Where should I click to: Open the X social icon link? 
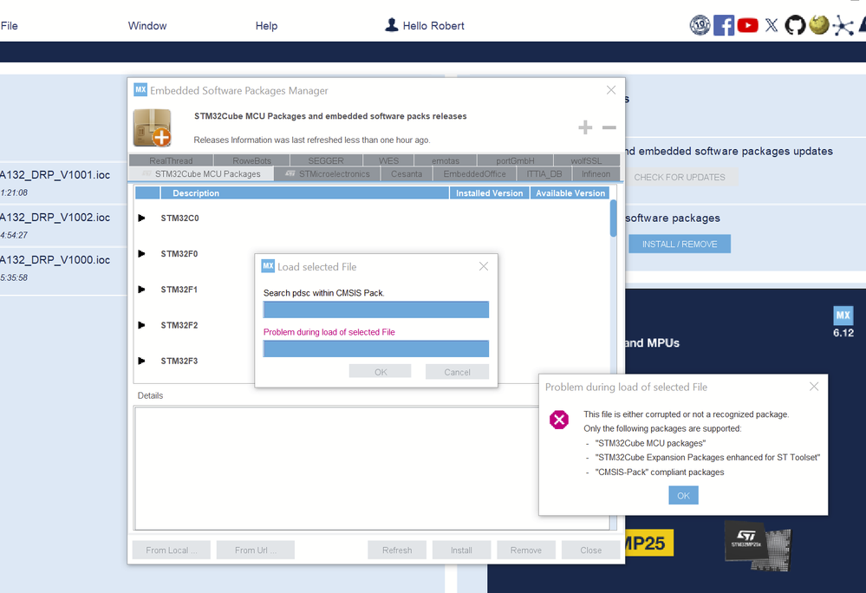coord(772,25)
